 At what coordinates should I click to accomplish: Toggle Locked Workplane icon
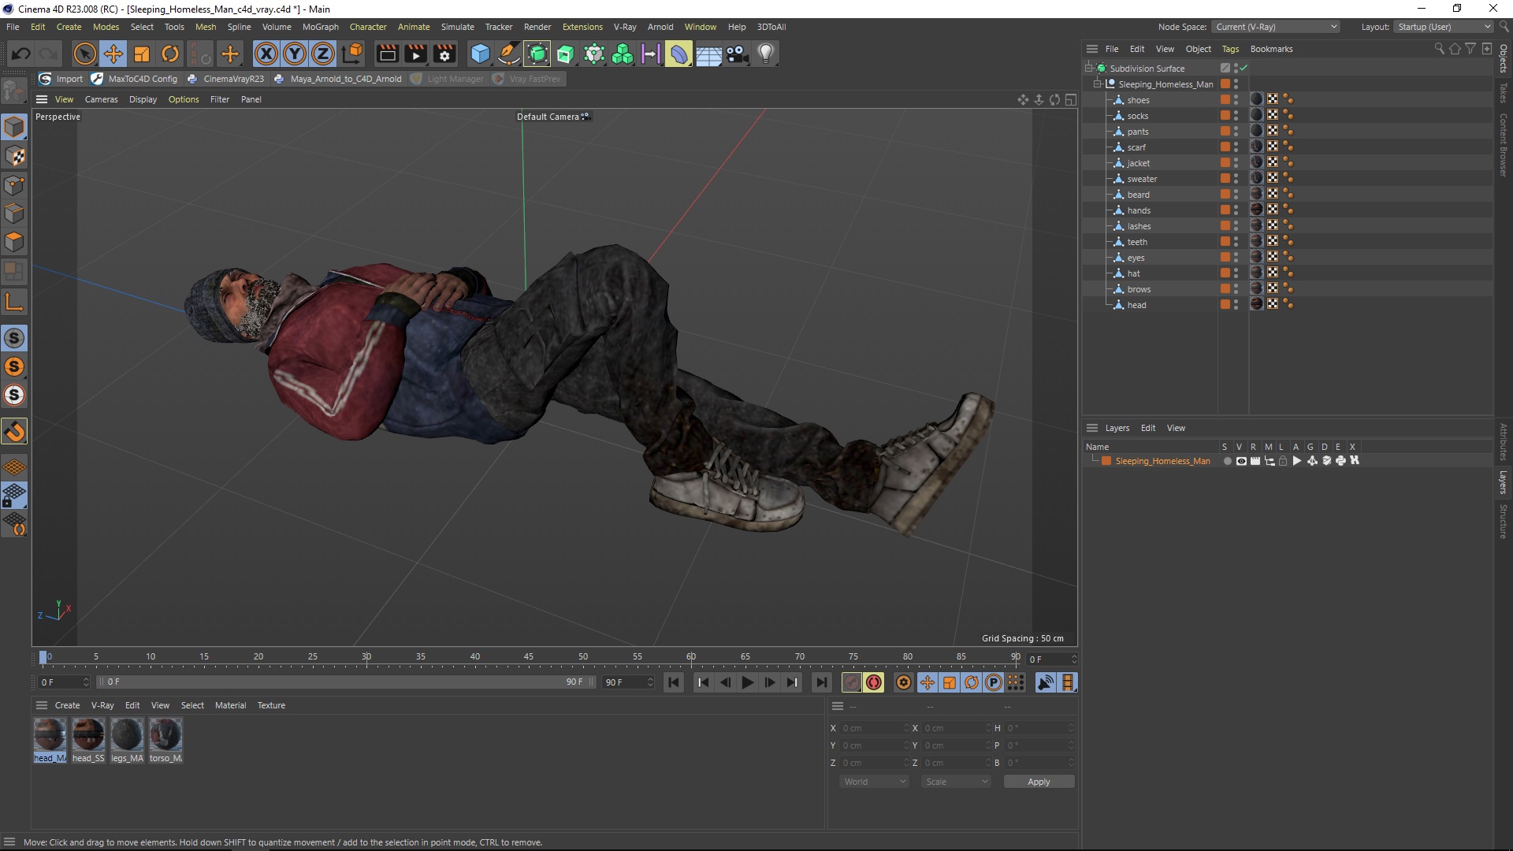(14, 496)
